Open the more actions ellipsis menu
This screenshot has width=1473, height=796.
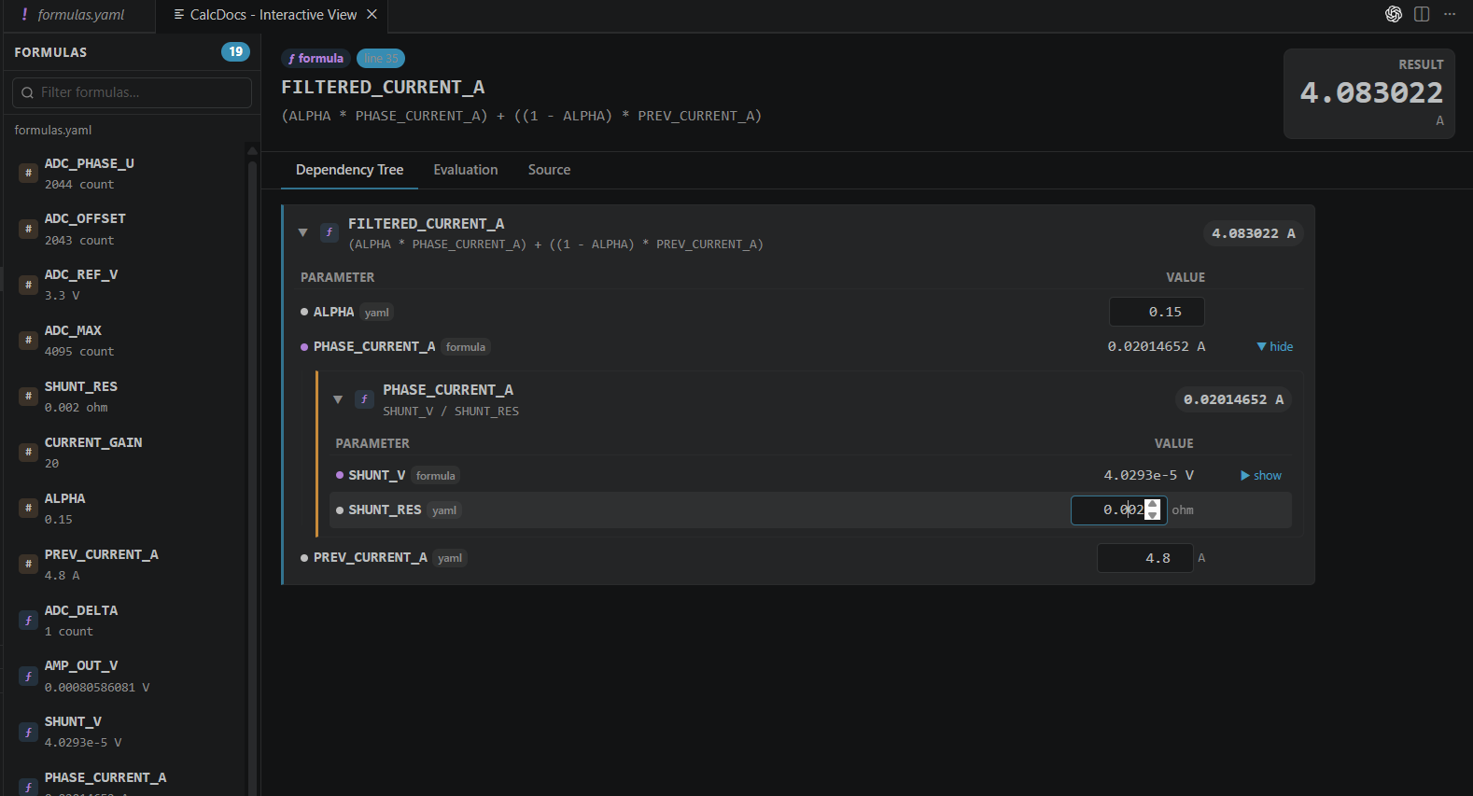click(1450, 14)
